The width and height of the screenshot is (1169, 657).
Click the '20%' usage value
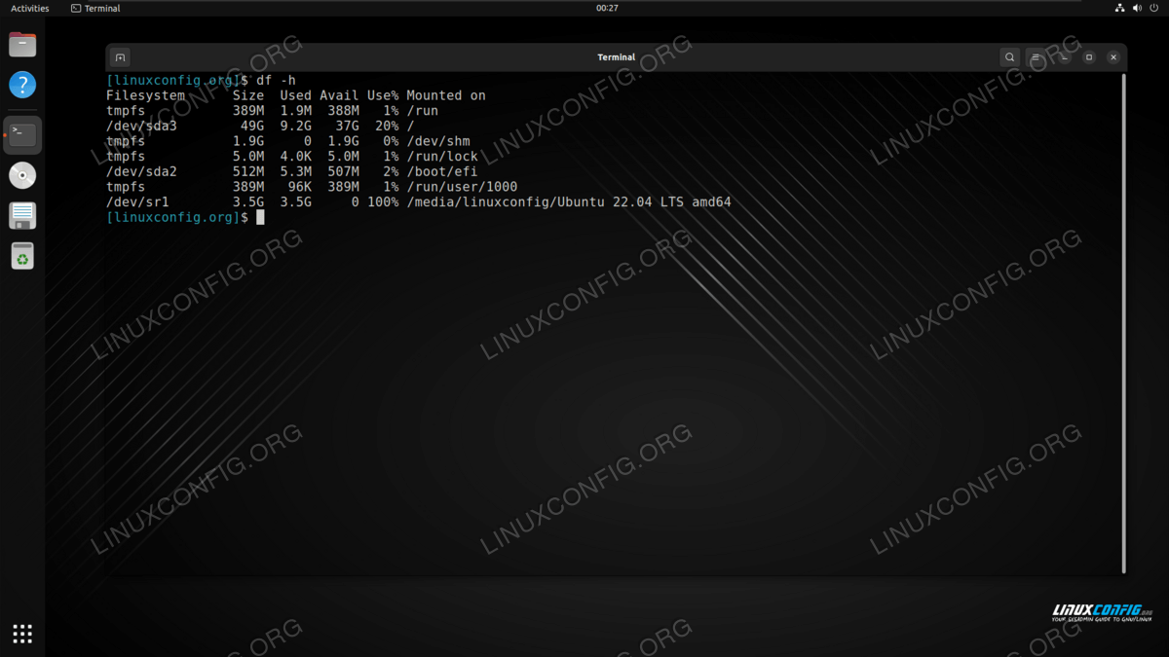[x=387, y=126]
